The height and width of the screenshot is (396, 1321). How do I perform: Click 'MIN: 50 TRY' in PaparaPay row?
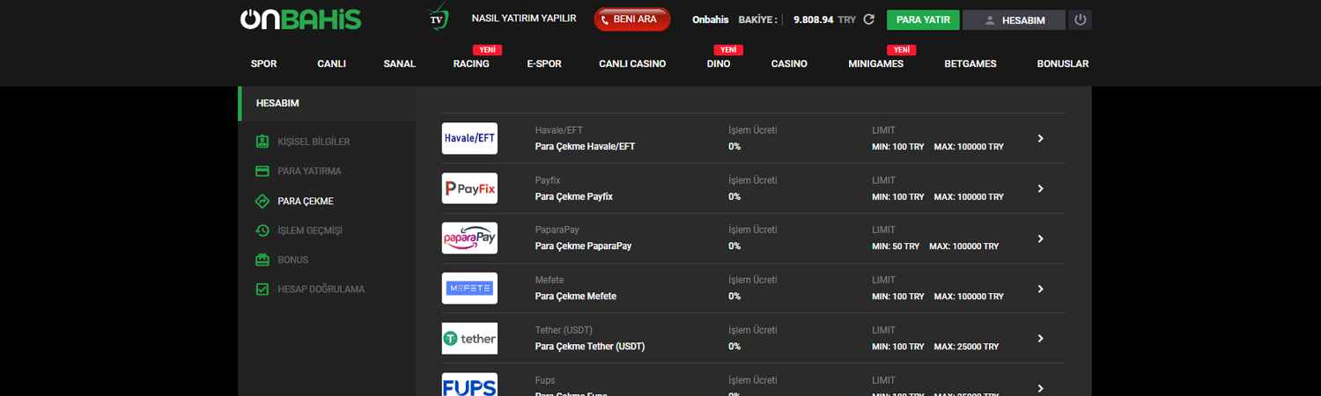896,246
